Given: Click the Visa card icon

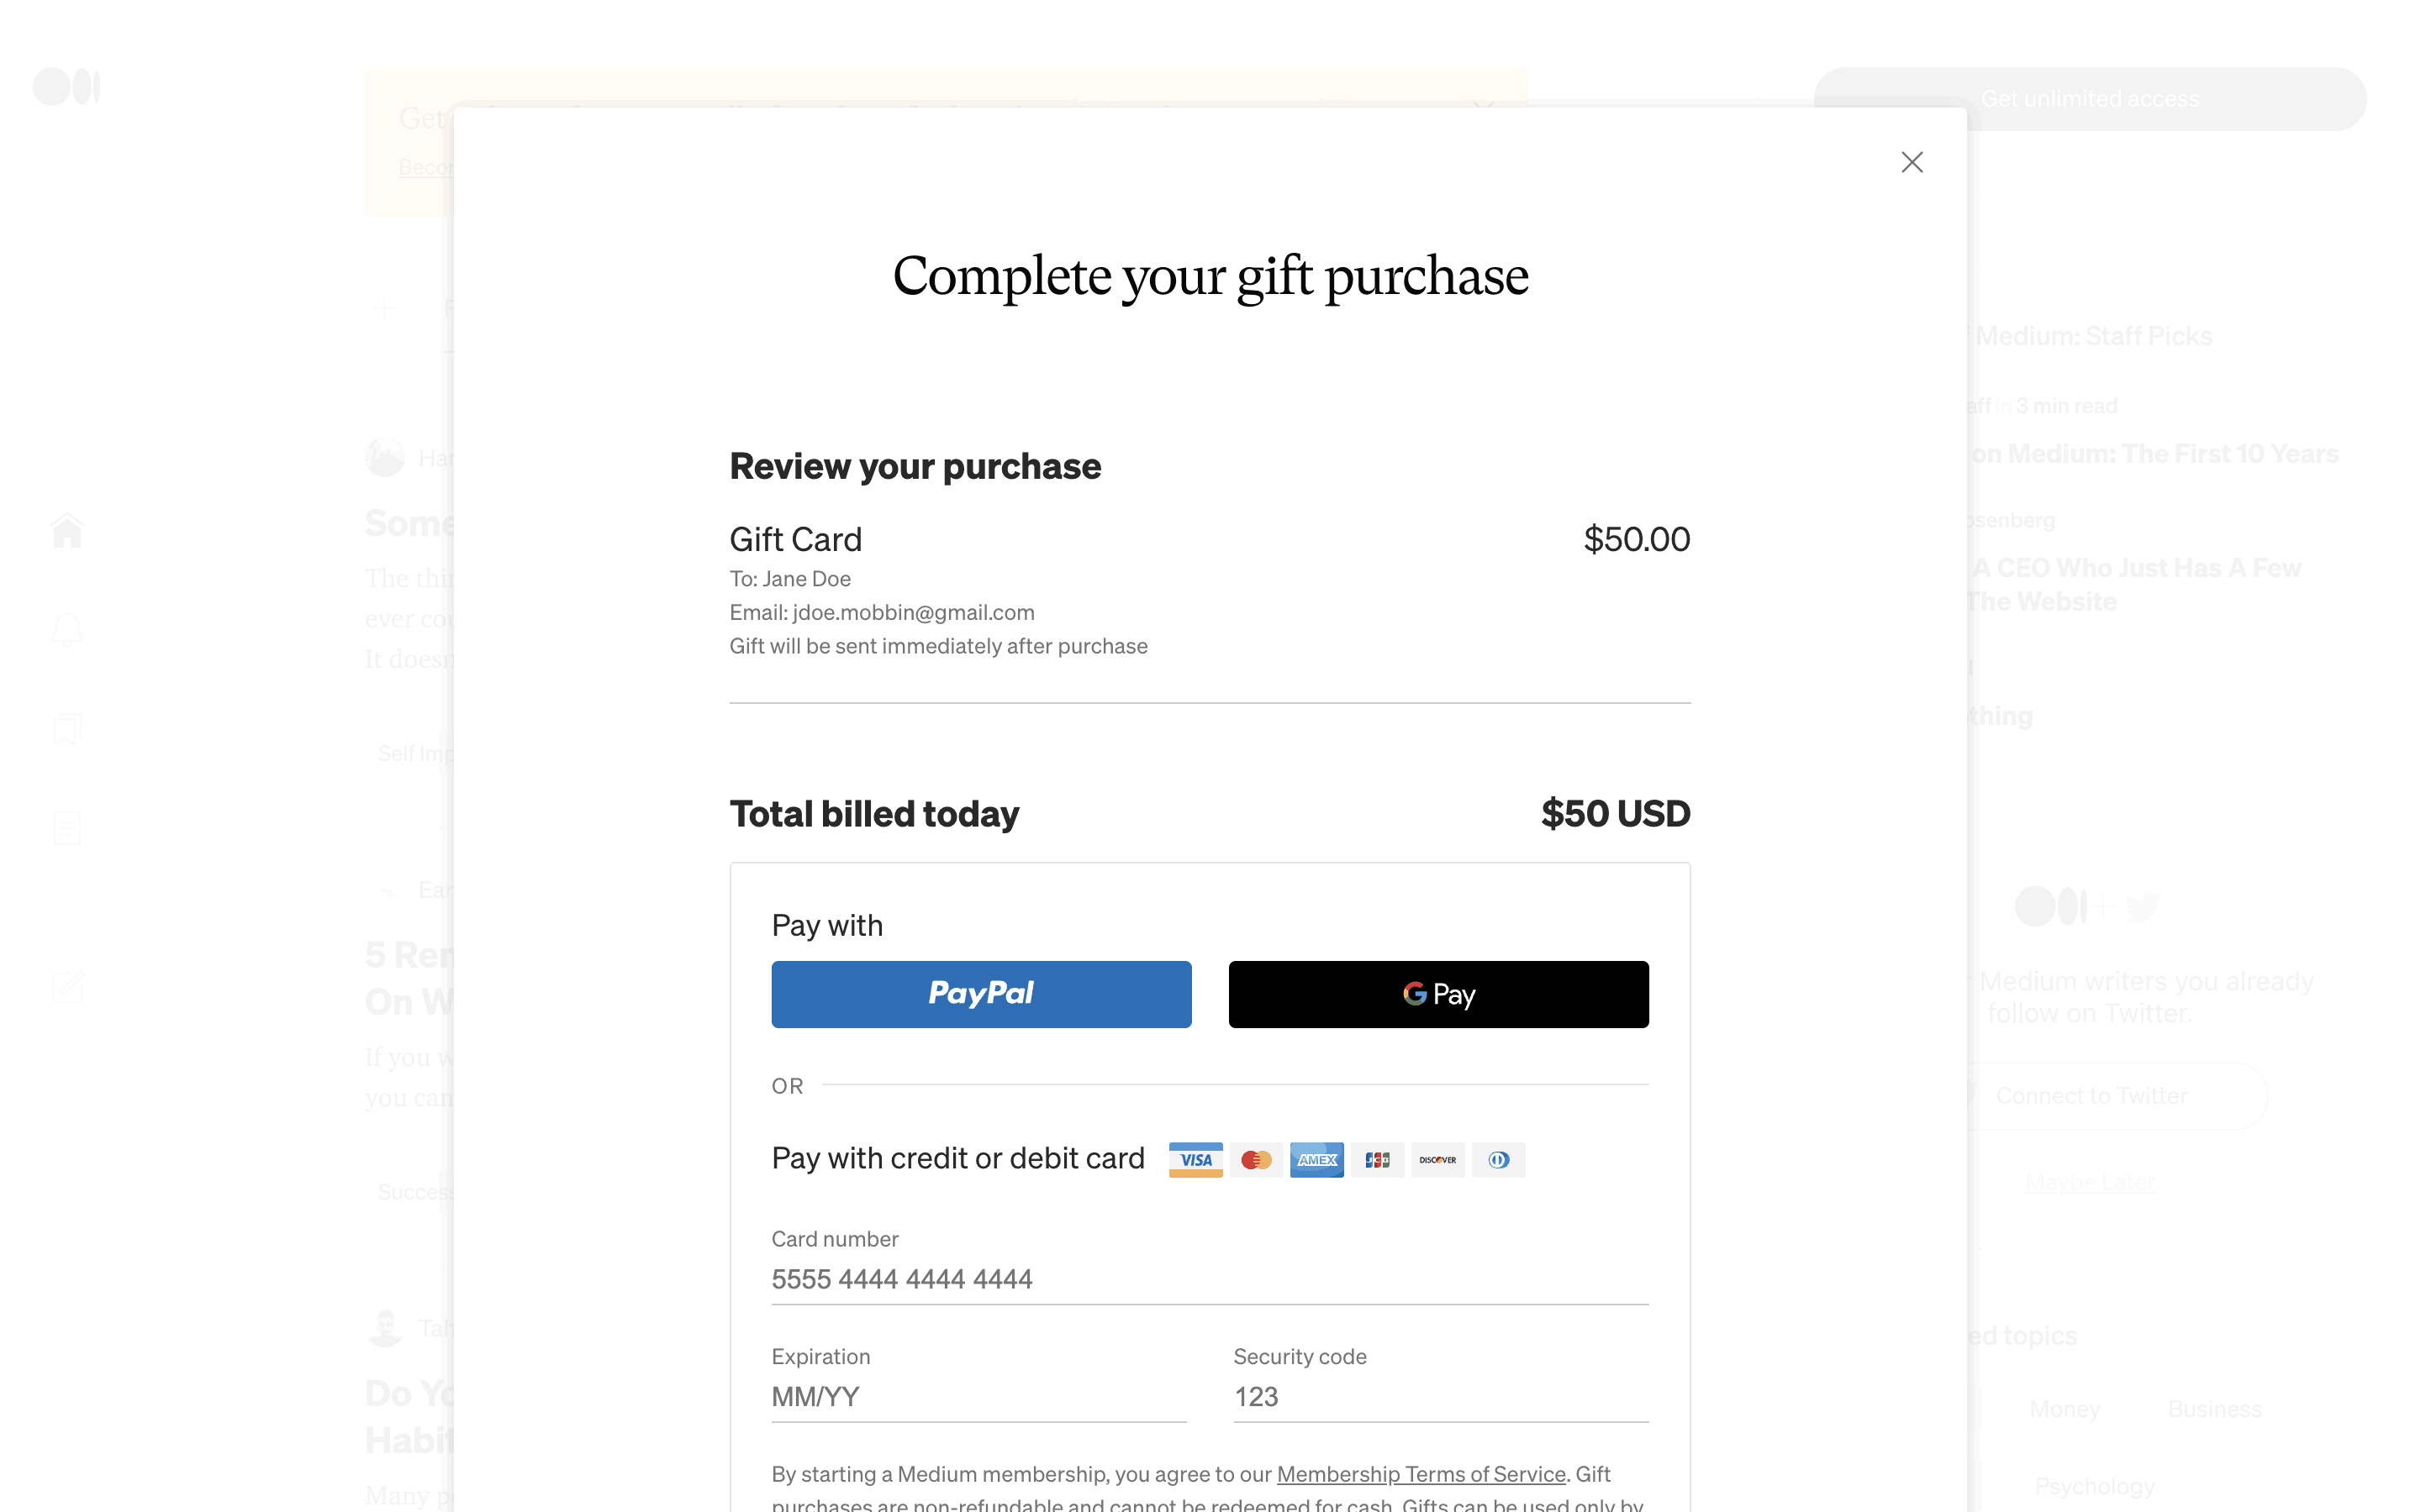Looking at the screenshot, I should 1195,1160.
